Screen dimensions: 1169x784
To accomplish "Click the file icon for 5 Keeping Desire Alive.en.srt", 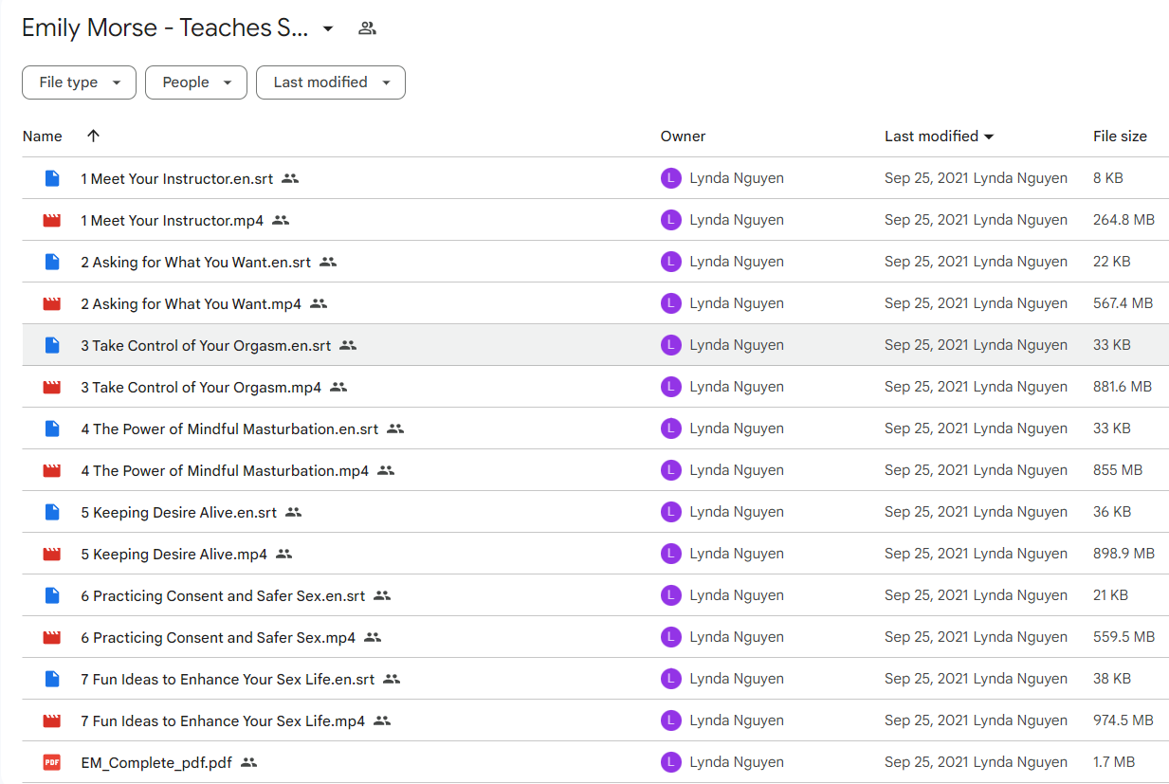I will (52, 512).
